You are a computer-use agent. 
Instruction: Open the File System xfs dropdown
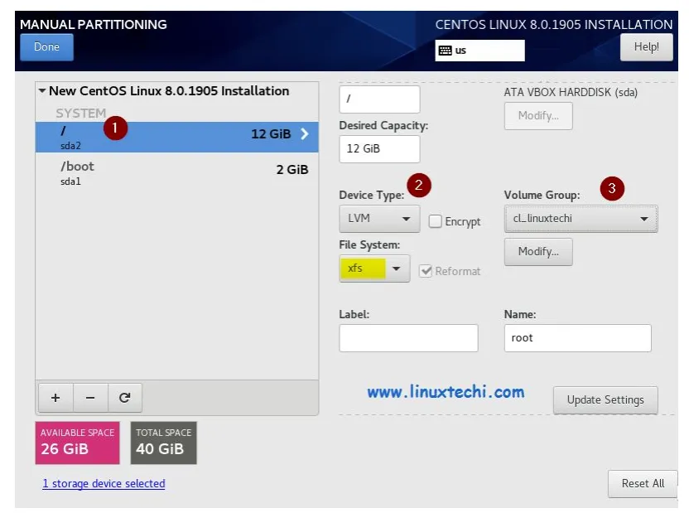pos(374,269)
